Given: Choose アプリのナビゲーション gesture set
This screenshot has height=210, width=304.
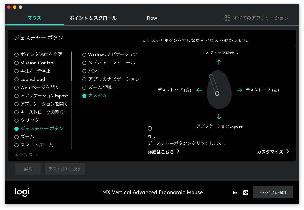Looking at the screenshot, I should [111, 79].
